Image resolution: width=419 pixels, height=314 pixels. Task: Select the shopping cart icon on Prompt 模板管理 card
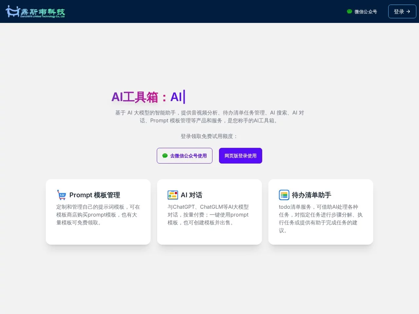coord(62,195)
